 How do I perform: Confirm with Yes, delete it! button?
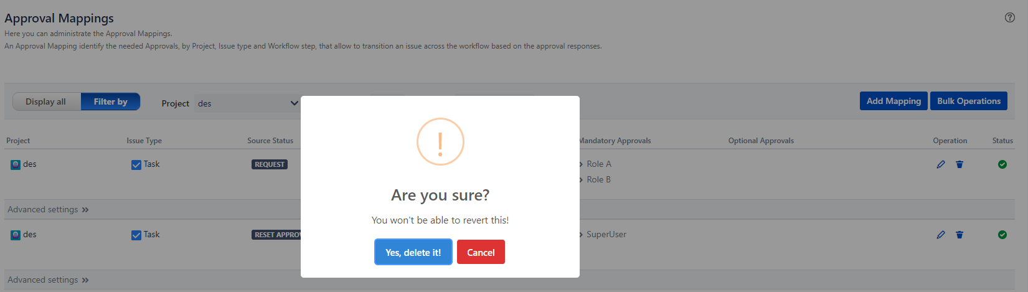pyautogui.click(x=413, y=252)
